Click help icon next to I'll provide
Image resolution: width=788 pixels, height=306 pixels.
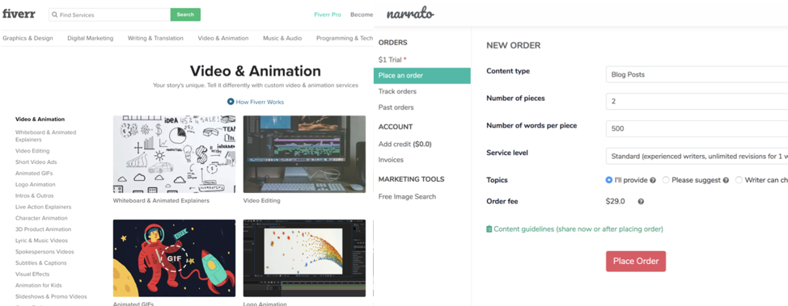(653, 180)
